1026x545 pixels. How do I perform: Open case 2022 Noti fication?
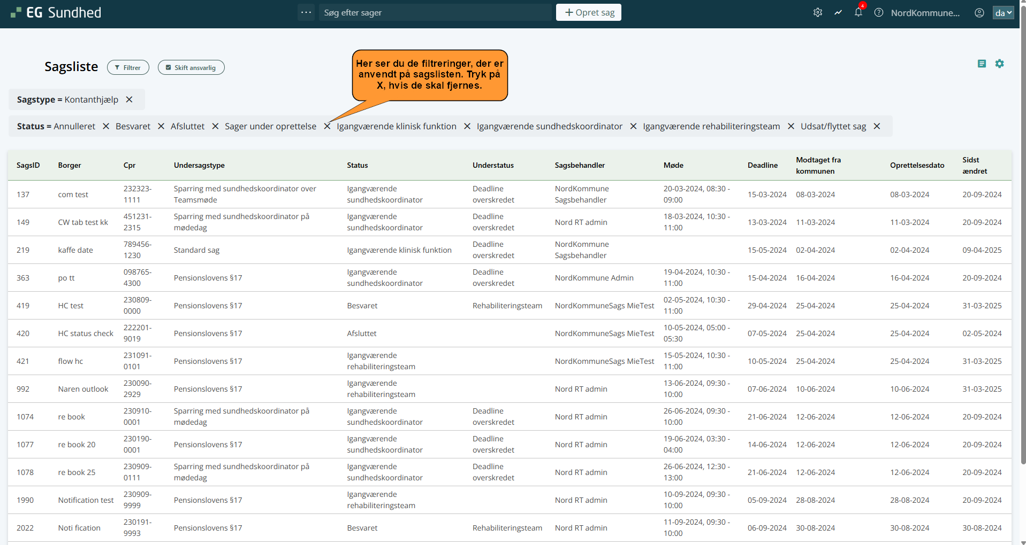point(510,528)
